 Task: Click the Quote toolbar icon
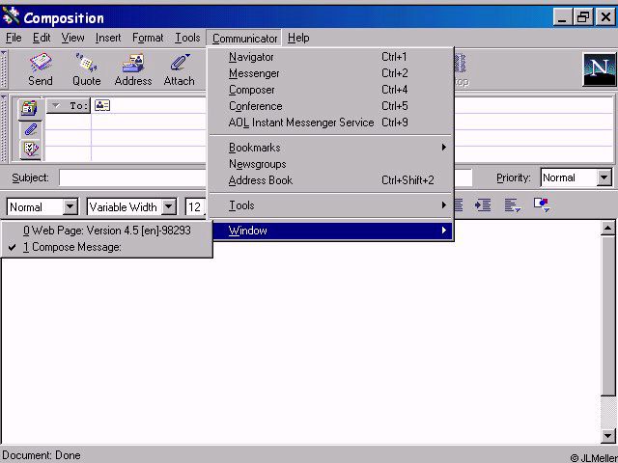[x=86, y=69]
